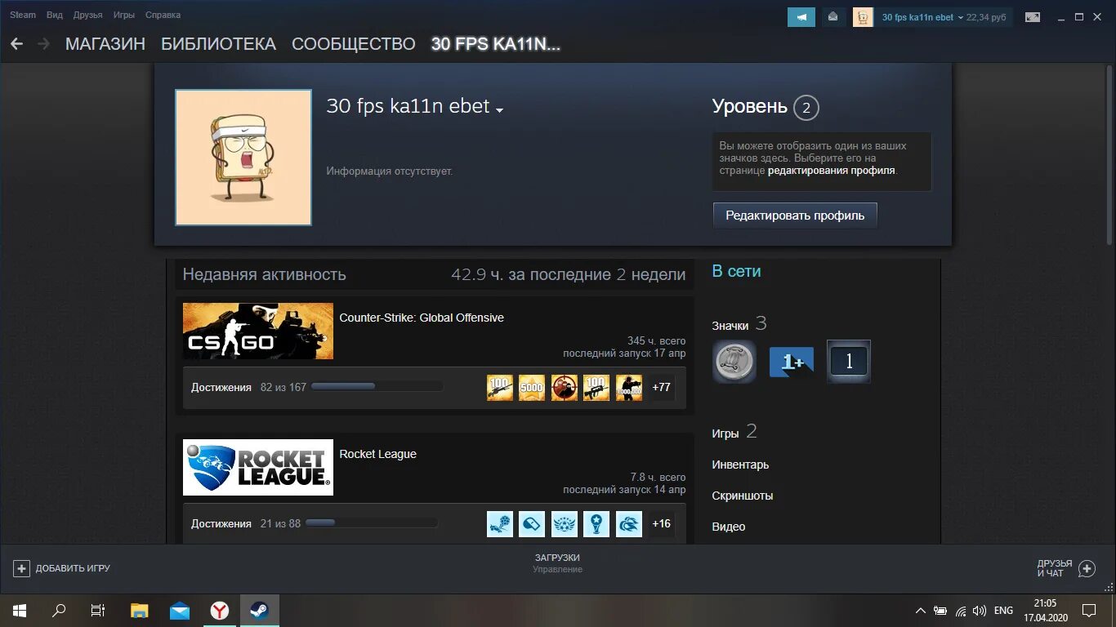1116x627 pixels.
Task: Click the CS:GO crosshair target achievement icon
Action: point(565,388)
